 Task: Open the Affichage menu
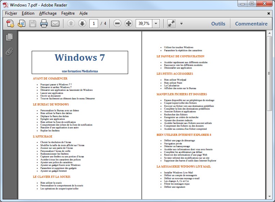[48, 13]
